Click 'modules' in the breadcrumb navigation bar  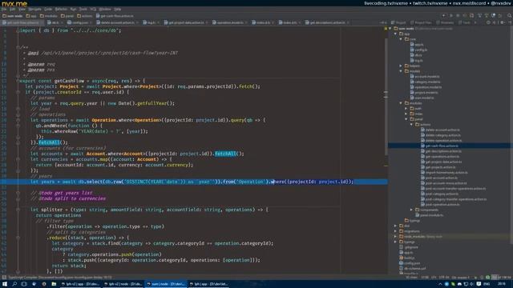(x=48, y=16)
